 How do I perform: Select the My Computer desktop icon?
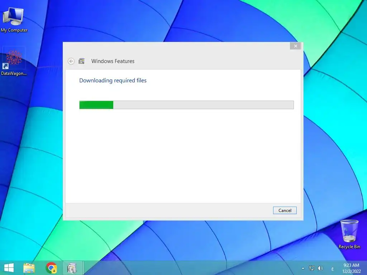click(x=14, y=20)
